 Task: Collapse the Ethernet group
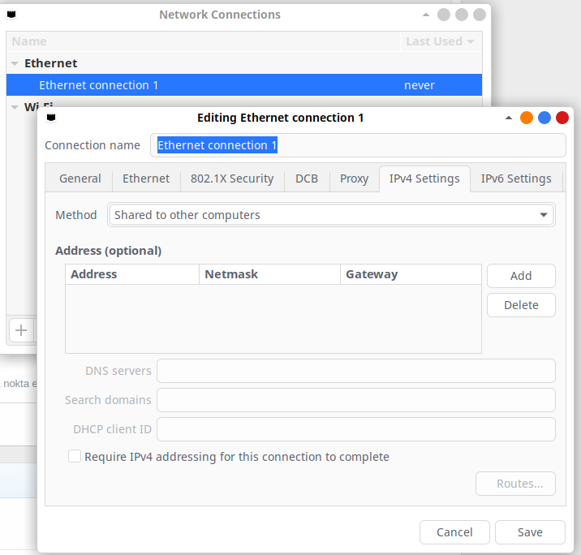point(14,63)
